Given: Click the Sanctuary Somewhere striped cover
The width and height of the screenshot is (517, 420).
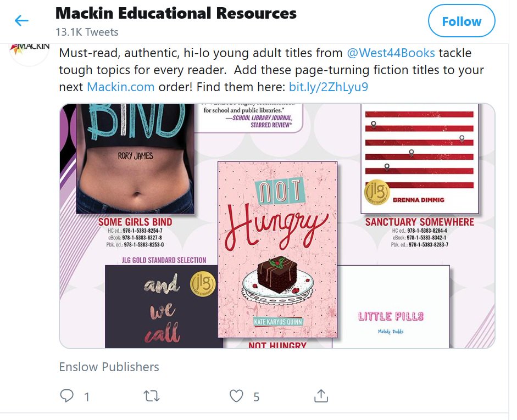Looking at the screenshot, I should 419,159.
